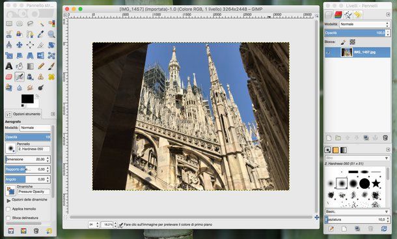The image size is (397, 239).
Task: Select the Crop tool
Action: click(41, 45)
